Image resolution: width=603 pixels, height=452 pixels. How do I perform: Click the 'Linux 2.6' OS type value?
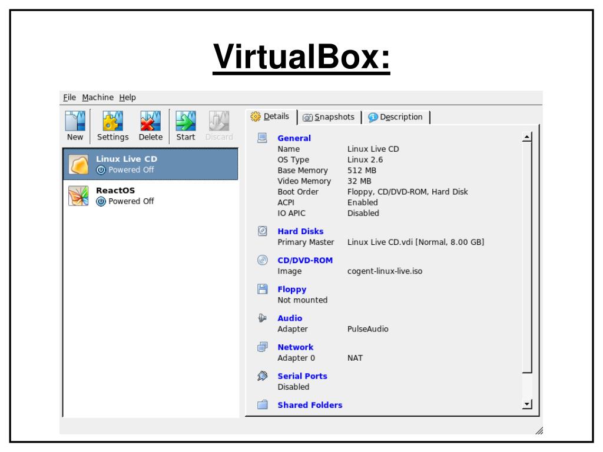tap(365, 160)
